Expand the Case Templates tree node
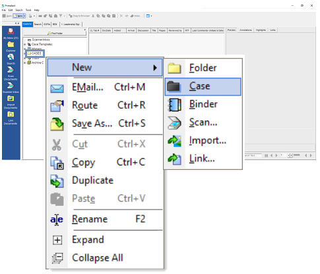This screenshot has width=320, height=274. click(x=25, y=44)
